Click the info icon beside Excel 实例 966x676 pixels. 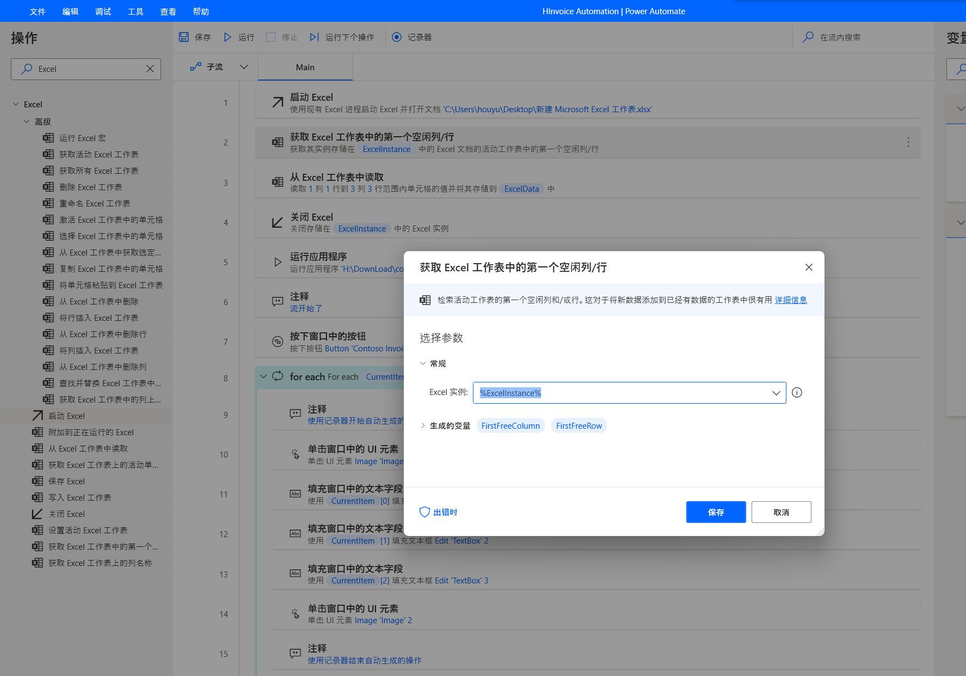tap(797, 392)
